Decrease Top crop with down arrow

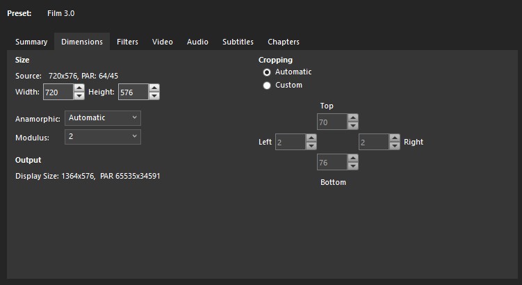pos(353,126)
